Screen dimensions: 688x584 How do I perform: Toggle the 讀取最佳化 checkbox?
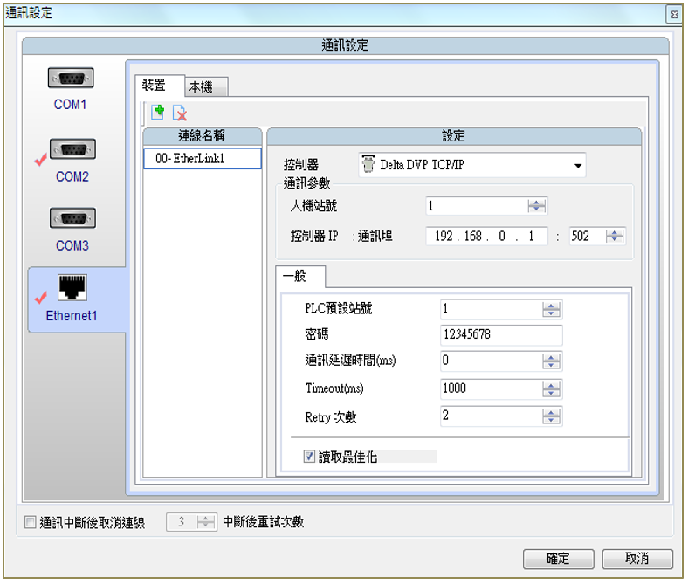click(x=309, y=456)
